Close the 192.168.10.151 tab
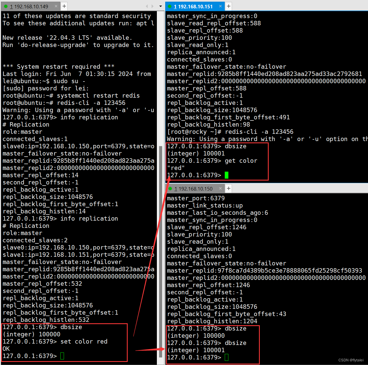Viewport: 368px width, 365px height. pos(220,6)
